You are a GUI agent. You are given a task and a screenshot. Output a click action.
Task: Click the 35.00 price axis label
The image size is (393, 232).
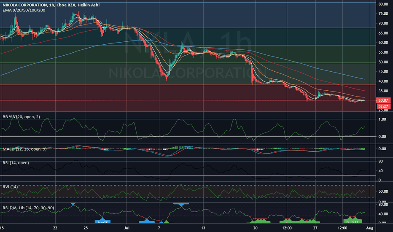pyautogui.click(x=383, y=91)
